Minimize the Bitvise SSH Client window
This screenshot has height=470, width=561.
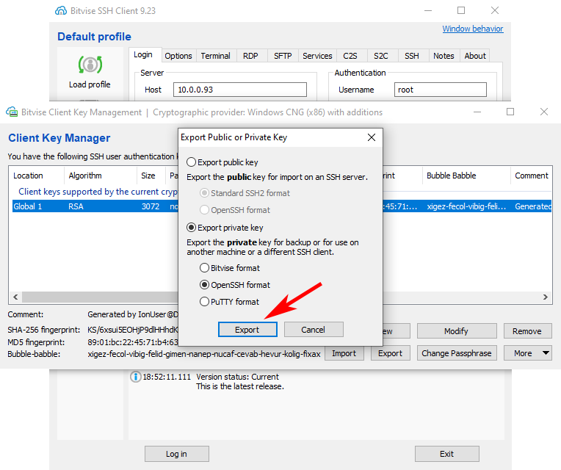[428, 11]
